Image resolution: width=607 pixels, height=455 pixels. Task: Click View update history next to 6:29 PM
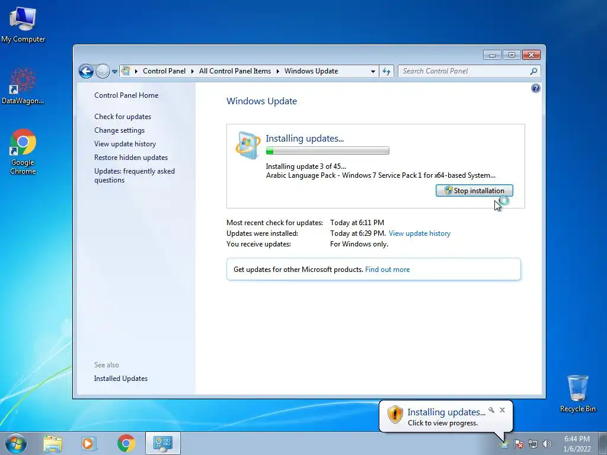click(420, 233)
